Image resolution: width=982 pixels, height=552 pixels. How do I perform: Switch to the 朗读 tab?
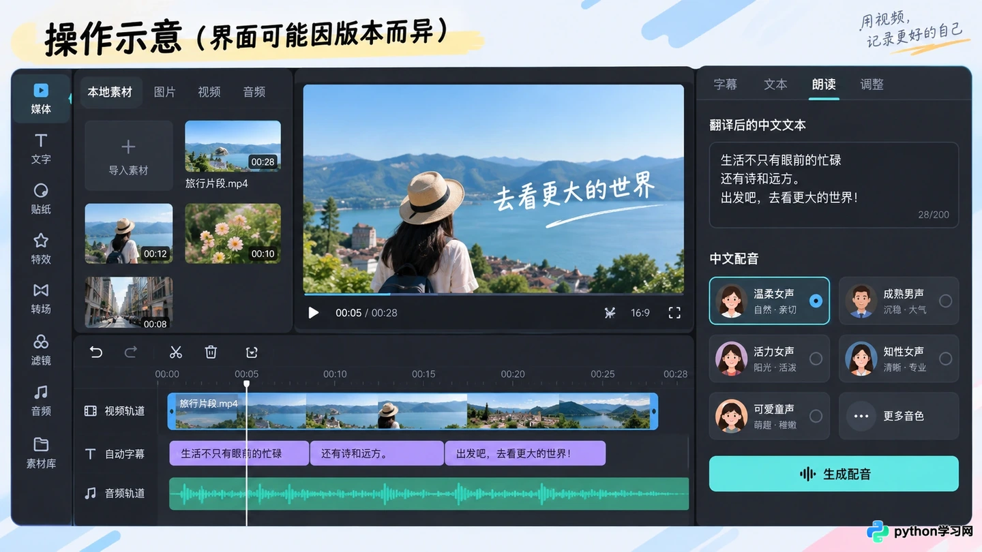824,84
